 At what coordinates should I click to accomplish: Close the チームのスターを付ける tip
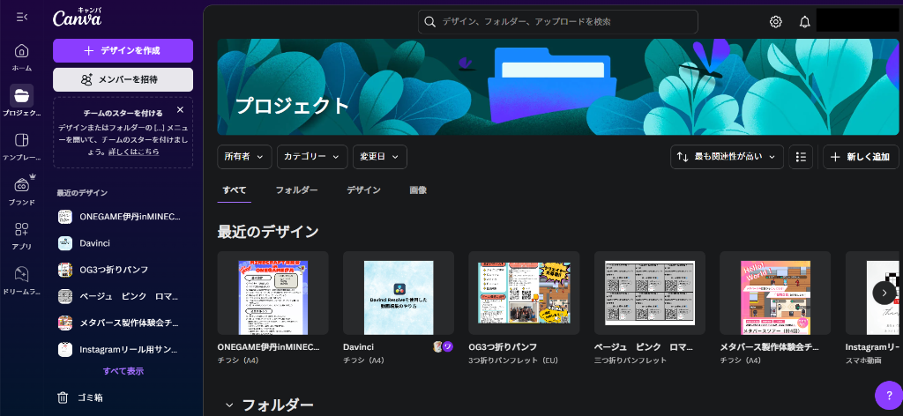pyautogui.click(x=180, y=110)
